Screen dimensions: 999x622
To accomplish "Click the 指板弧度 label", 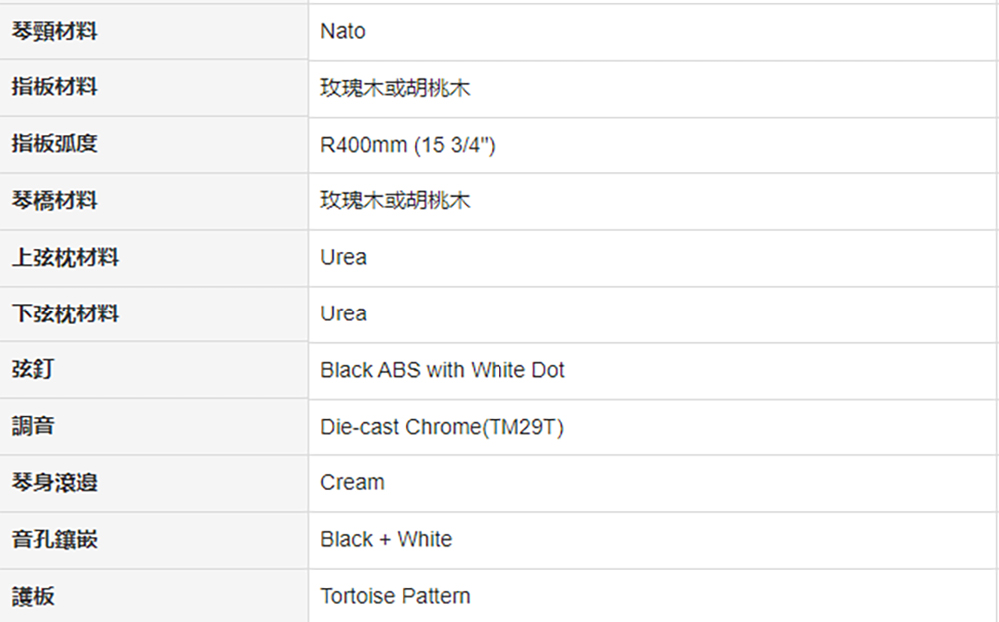I will 54,143.
